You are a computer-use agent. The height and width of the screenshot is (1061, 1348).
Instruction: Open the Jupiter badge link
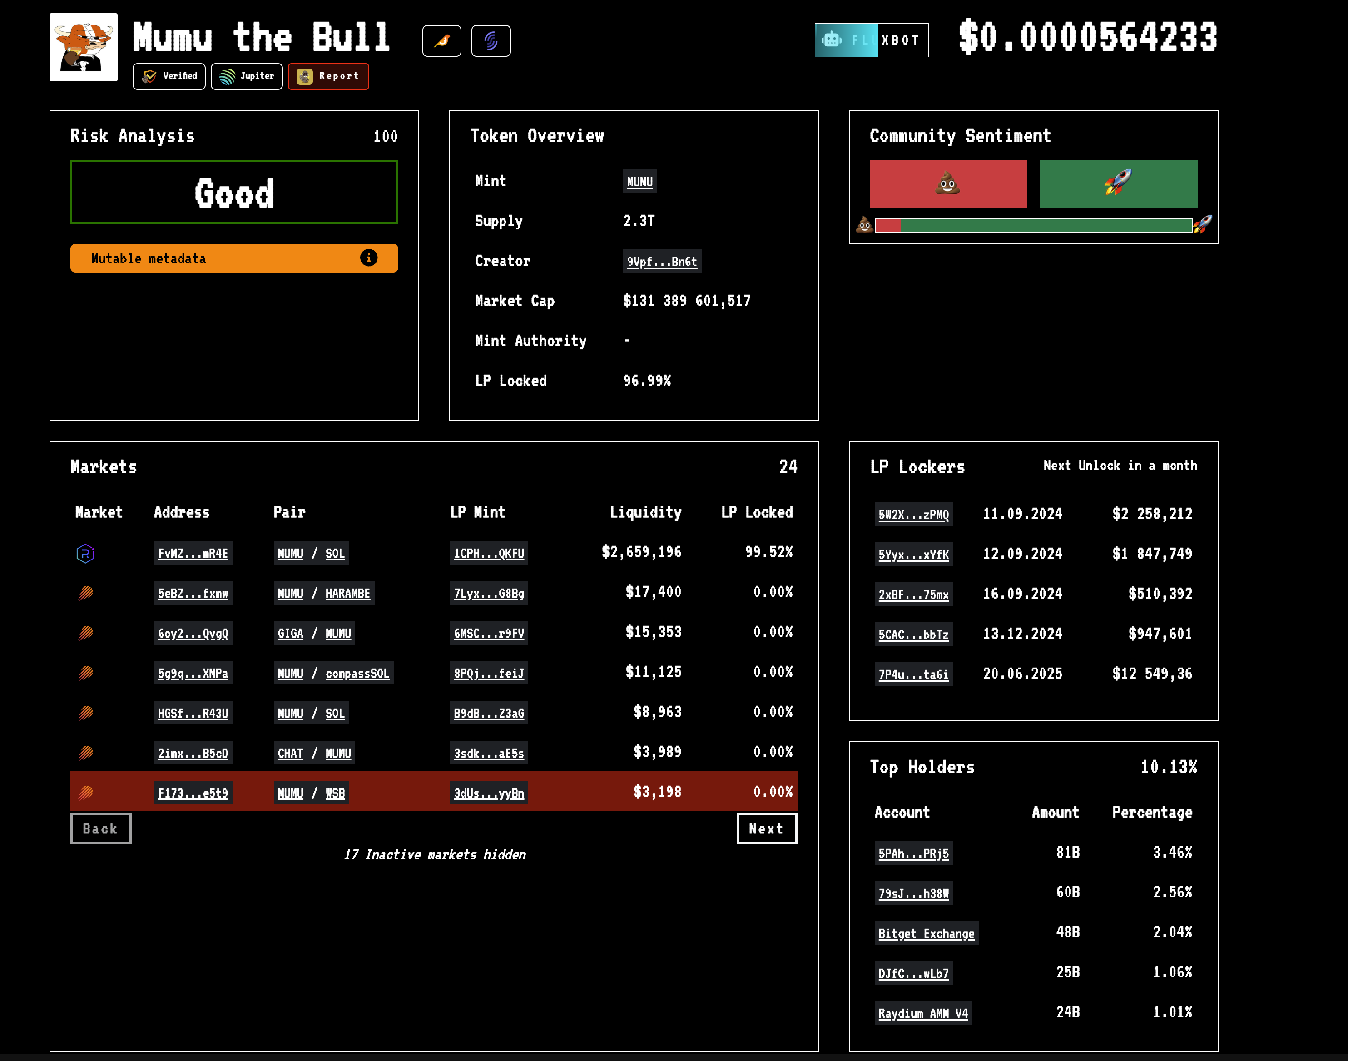247,76
